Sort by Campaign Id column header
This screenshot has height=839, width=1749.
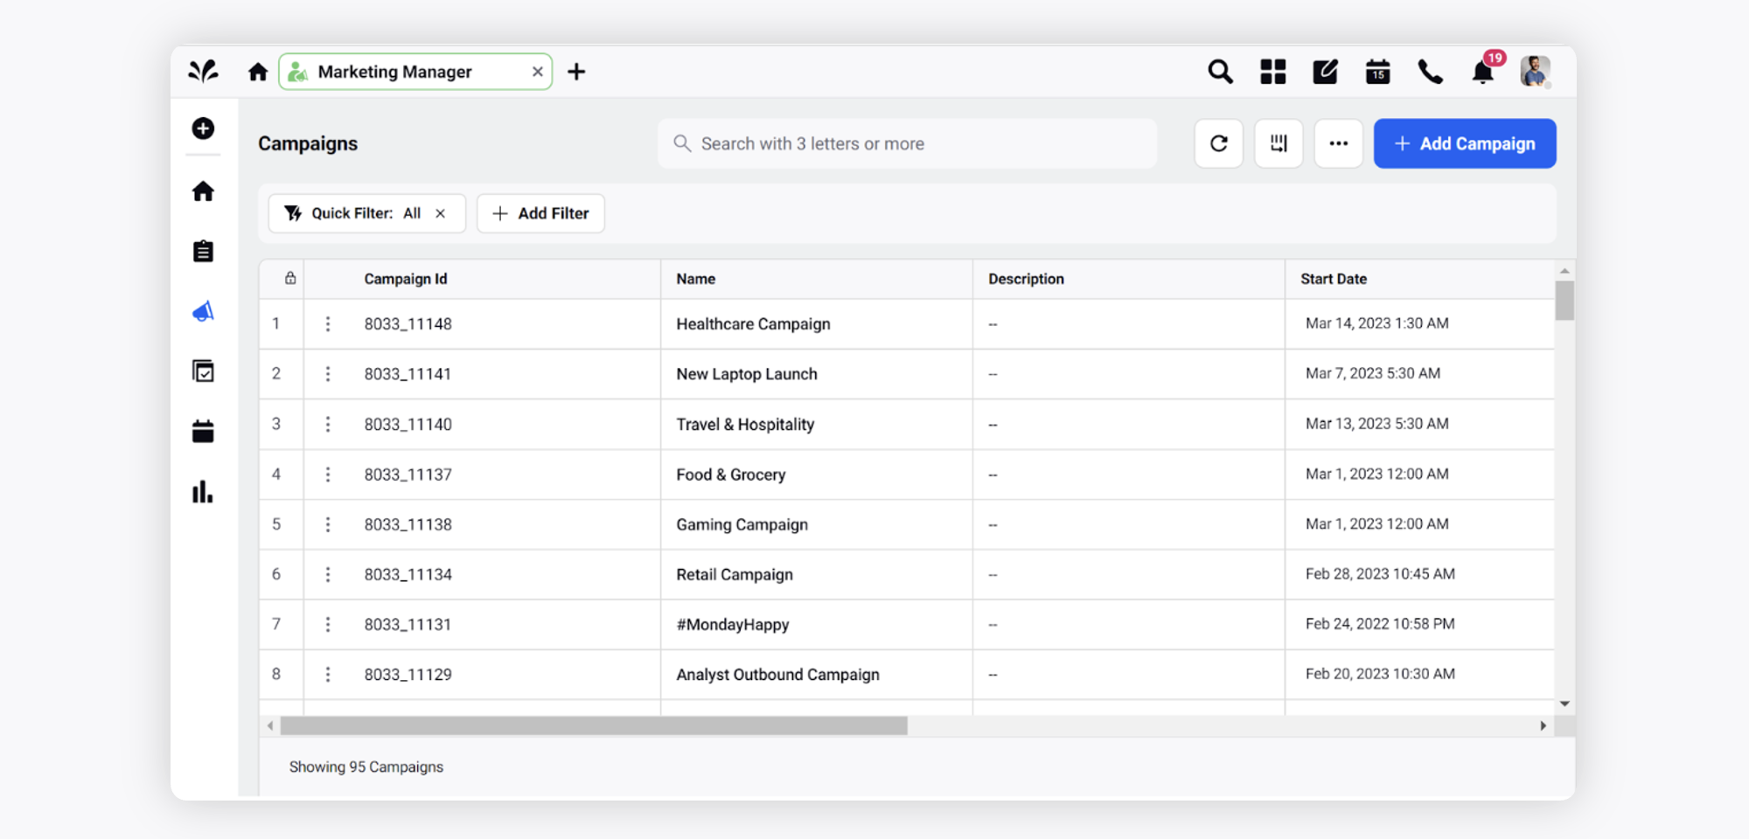(406, 279)
